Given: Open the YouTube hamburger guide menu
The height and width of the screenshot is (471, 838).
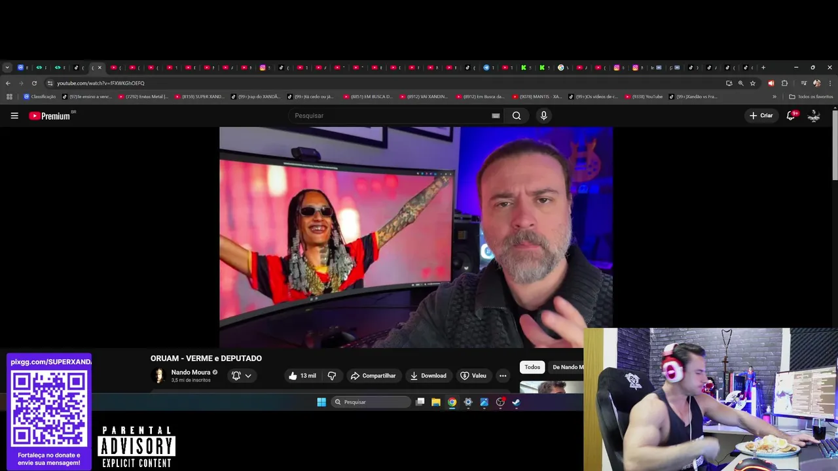Looking at the screenshot, I should [x=14, y=116].
